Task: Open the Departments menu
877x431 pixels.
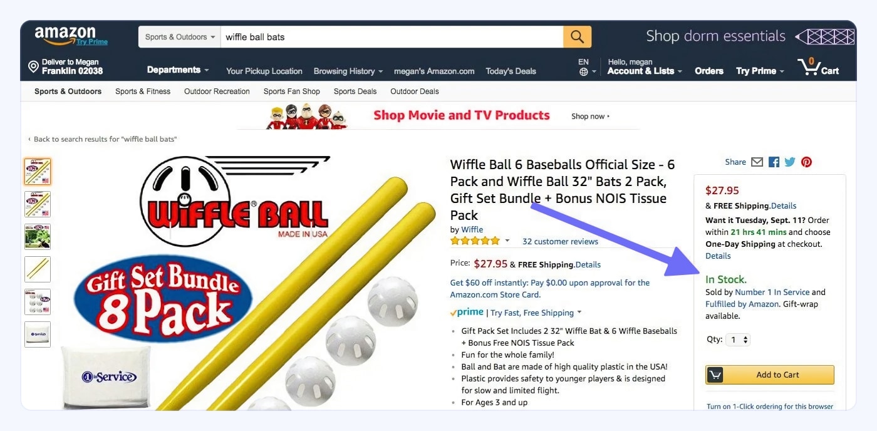Action: click(x=178, y=70)
